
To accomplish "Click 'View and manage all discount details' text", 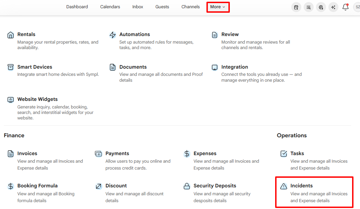I will coord(135,197).
